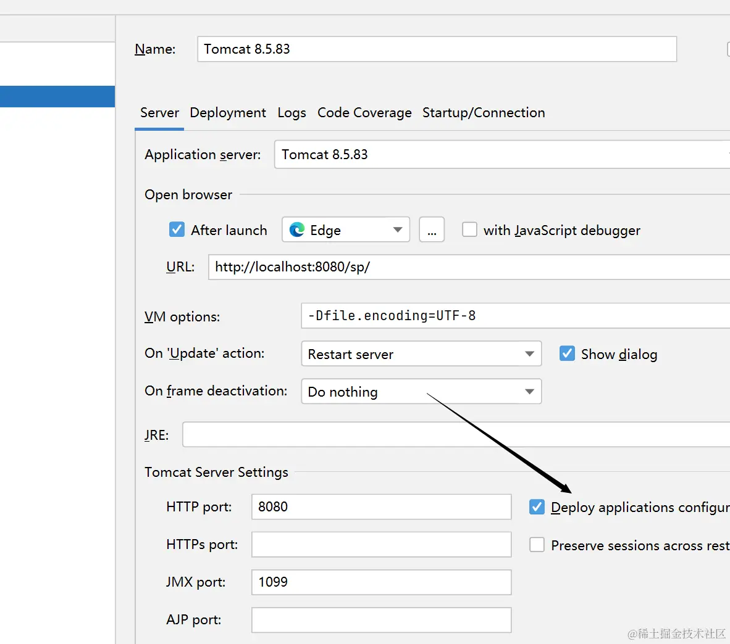Click the URL field with localhost:8080/sp/

pos(469,267)
